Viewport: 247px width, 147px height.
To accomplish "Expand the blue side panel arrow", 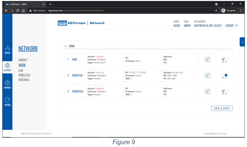I will coord(242,42).
